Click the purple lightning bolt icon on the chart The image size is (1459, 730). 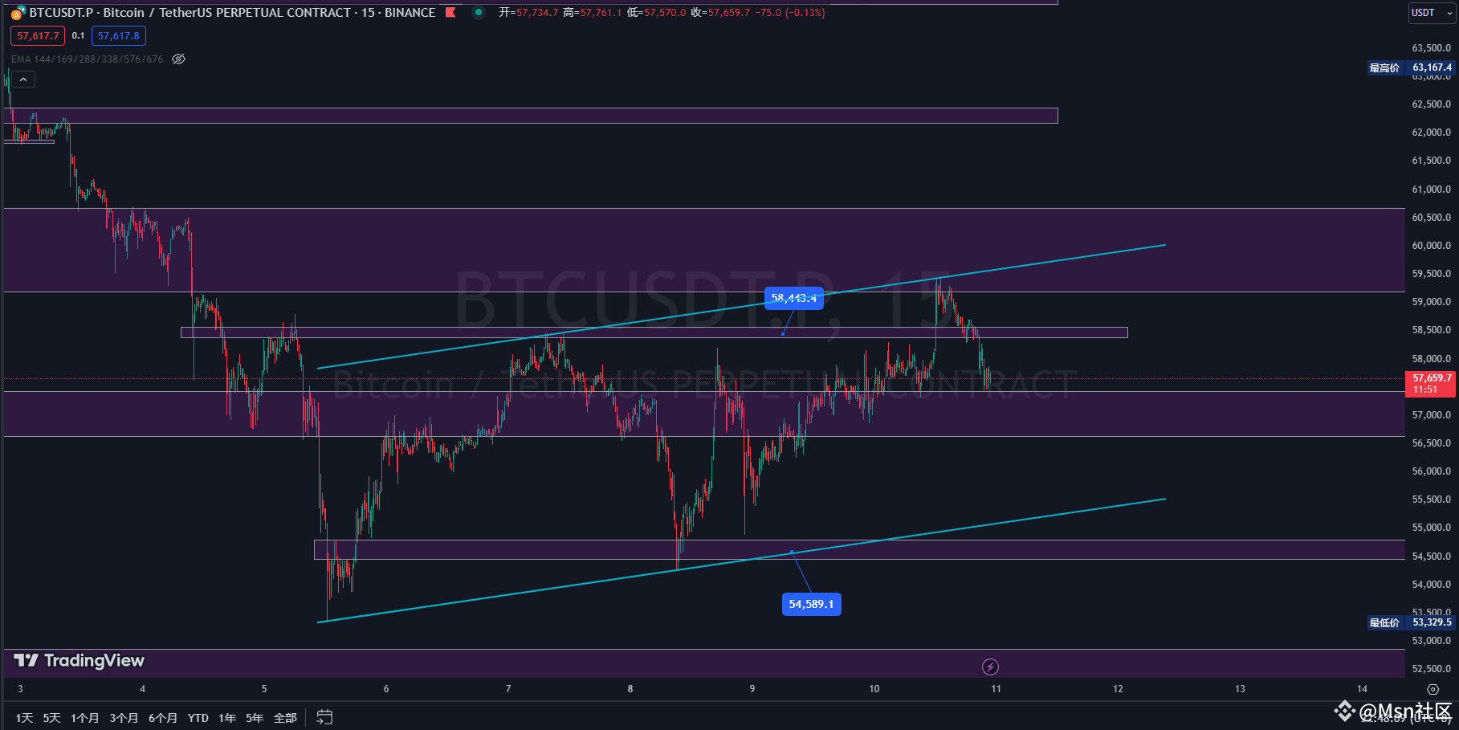coord(991,667)
